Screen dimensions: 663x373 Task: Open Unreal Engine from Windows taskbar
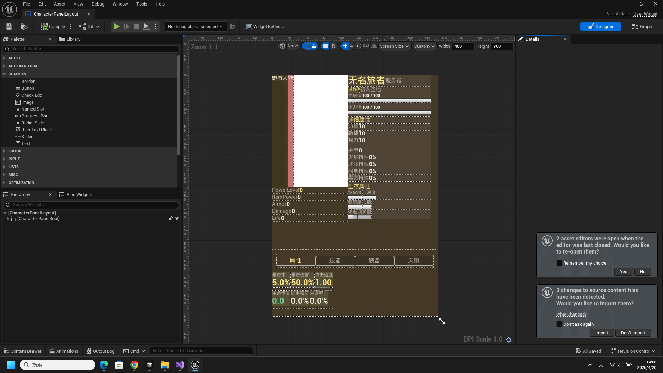[x=195, y=365]
